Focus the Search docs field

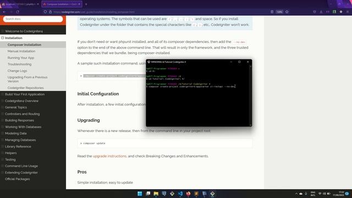click(x=33, y=19)
